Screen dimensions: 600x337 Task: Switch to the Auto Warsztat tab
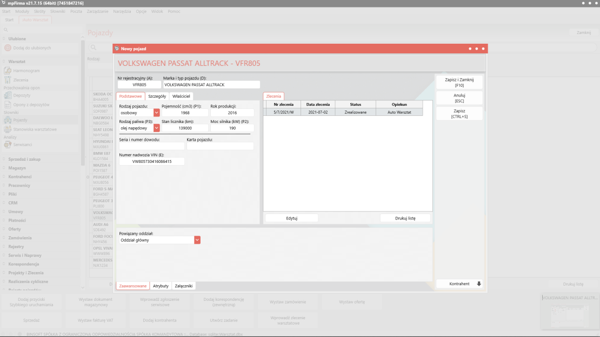(35, 20)
